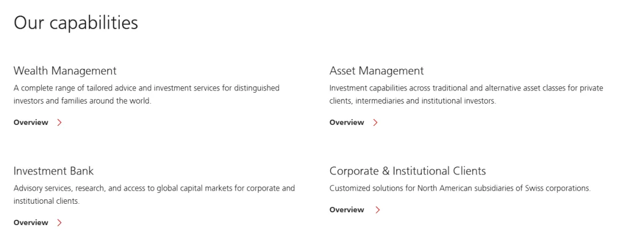Click the 'institutional clients.' line under Investment Bank
619x245 pixels.
pyautogui.click(x=46, y=201)
